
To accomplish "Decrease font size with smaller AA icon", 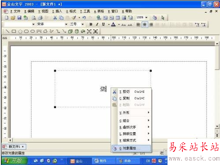I will click(x=124, y=25).
